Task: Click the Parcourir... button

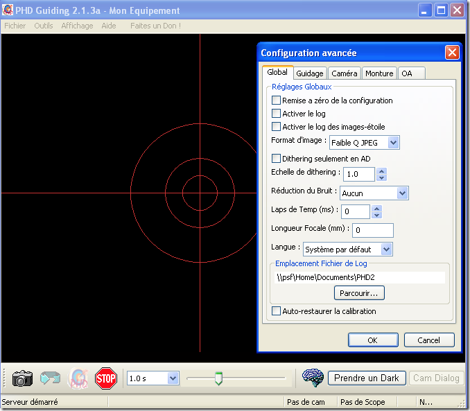Action: coord(359,293)
